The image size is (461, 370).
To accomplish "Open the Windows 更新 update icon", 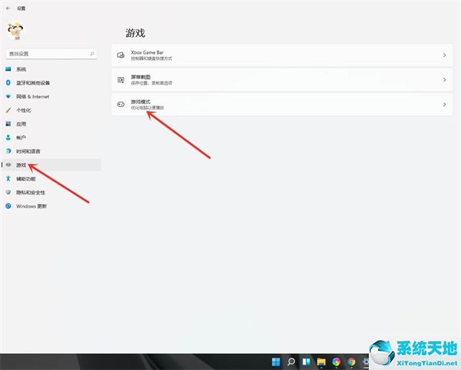I will (x=8, y=206).
